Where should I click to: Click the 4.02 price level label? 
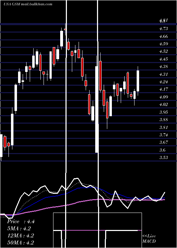coord(164,105)
